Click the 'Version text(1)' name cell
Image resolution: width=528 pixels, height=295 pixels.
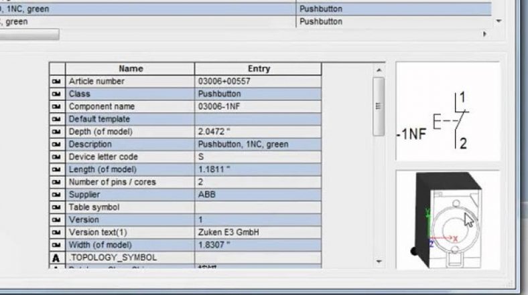(x=130, y=233)
